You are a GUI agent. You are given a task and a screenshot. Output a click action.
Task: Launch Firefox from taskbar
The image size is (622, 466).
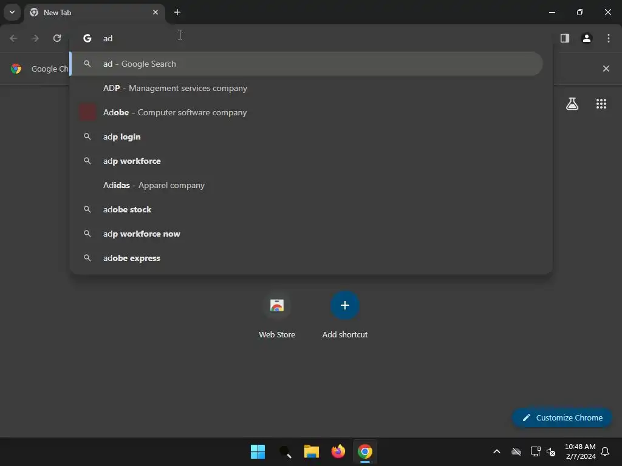pos(338,451)
